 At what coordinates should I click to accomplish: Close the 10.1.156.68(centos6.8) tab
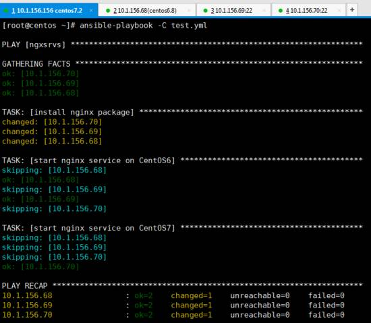point(189,10)
